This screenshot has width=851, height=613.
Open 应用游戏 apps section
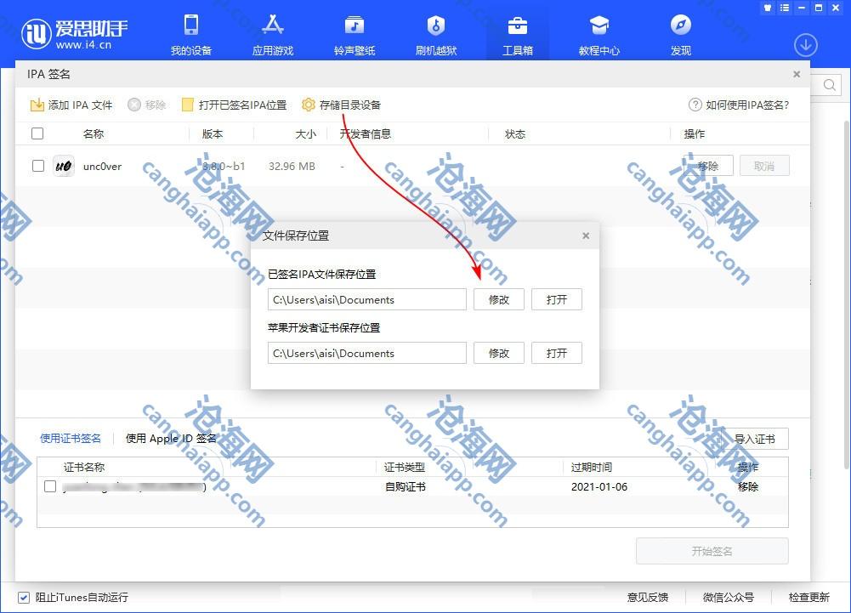272,35
